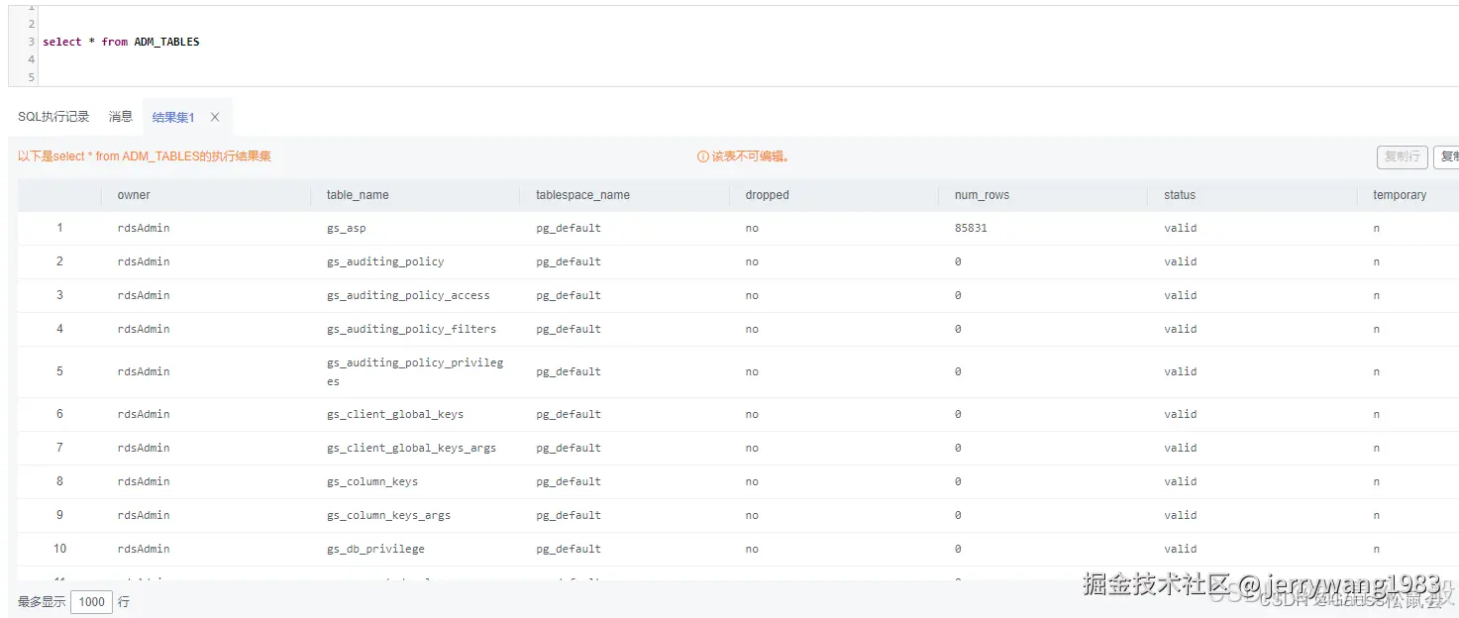Click the info icon beside 该表不可编辑
The height and width of the screenshot is (618, 1459).
[703, 156]
